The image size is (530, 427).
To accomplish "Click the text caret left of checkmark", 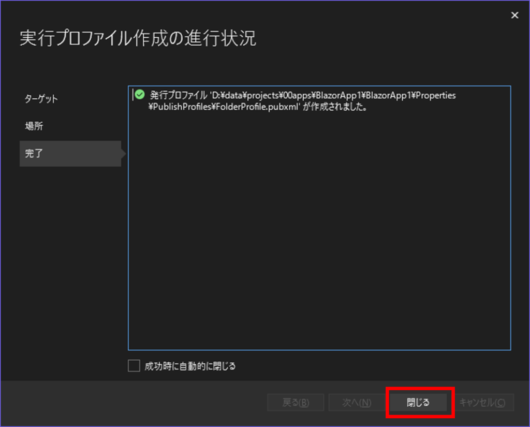I will click(x=132, y=95).
